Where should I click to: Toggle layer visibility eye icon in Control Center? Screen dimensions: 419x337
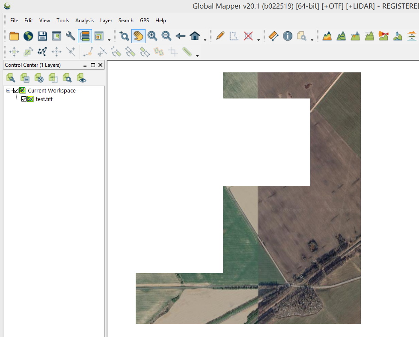pyautogui.click(x=81, y=78)
